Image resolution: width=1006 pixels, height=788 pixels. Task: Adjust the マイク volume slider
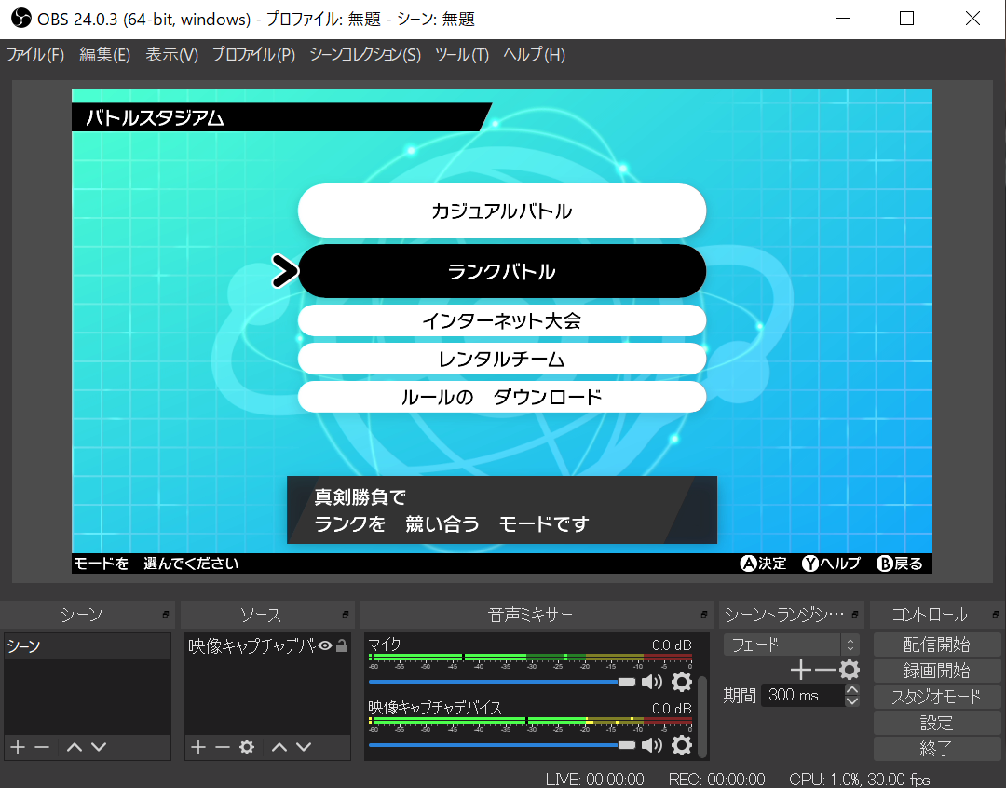(x=502, y=682)
